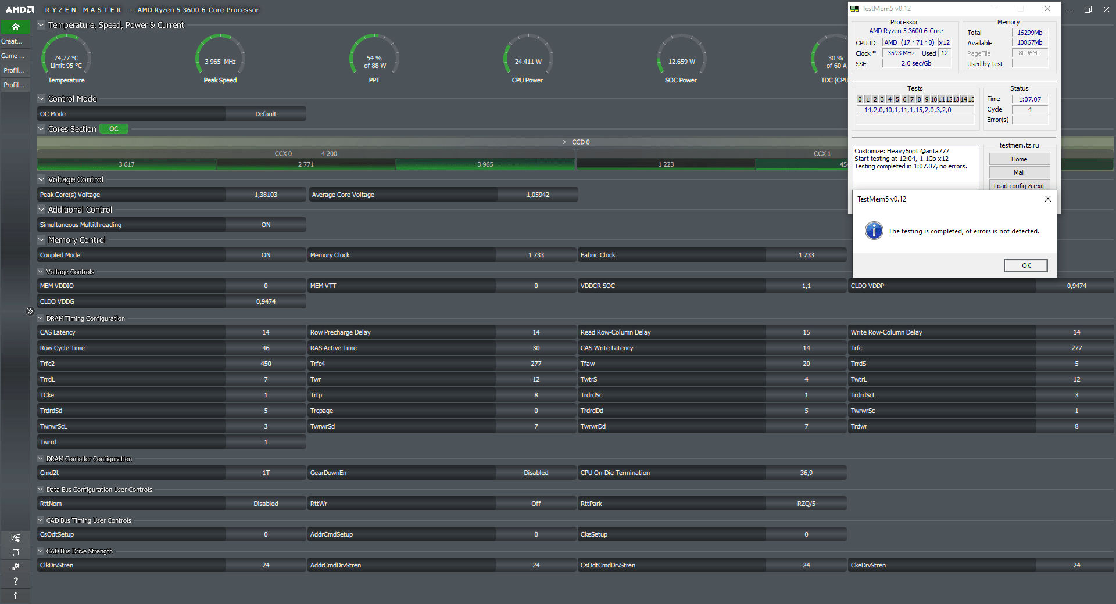Image resolution: width=1116 pixels, height=604 pixels.
Task: Click the Peak Core(s) Voltage value 1,38103
Action: (x=266, y=195)
